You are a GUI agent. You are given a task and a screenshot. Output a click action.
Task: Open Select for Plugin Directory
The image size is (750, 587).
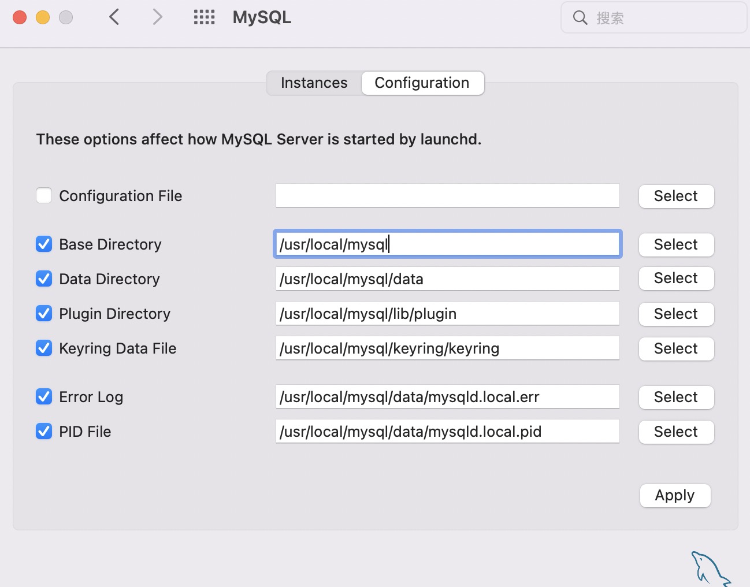[676, 314]
